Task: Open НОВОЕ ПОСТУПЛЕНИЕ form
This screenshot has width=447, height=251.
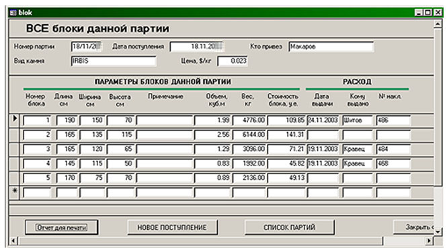Action: point(172,227)
